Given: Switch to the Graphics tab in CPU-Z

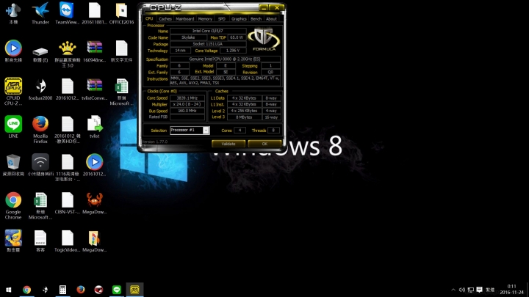Looking at the screenshot, I should 239,19.
